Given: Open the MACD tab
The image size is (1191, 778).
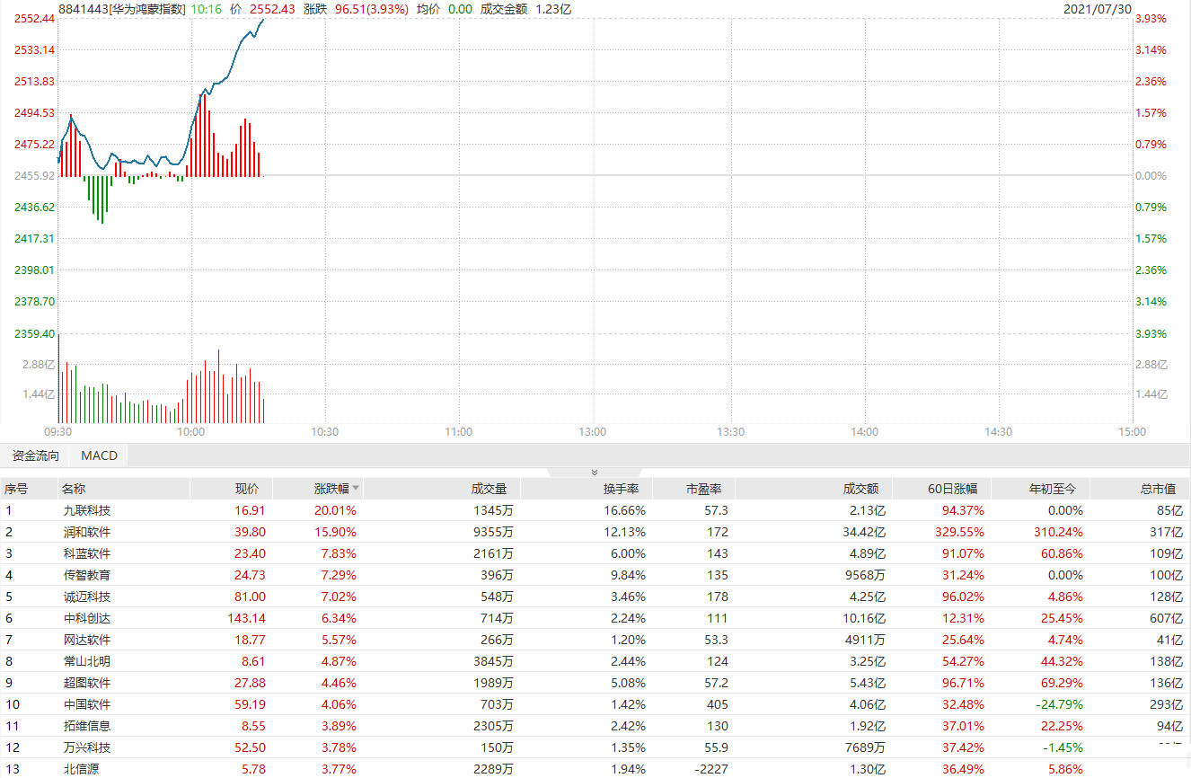Looking at the screenshot, I should [99, 455].
